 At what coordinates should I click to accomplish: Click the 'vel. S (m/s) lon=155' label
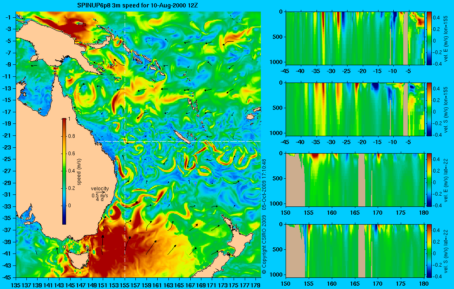446,109
